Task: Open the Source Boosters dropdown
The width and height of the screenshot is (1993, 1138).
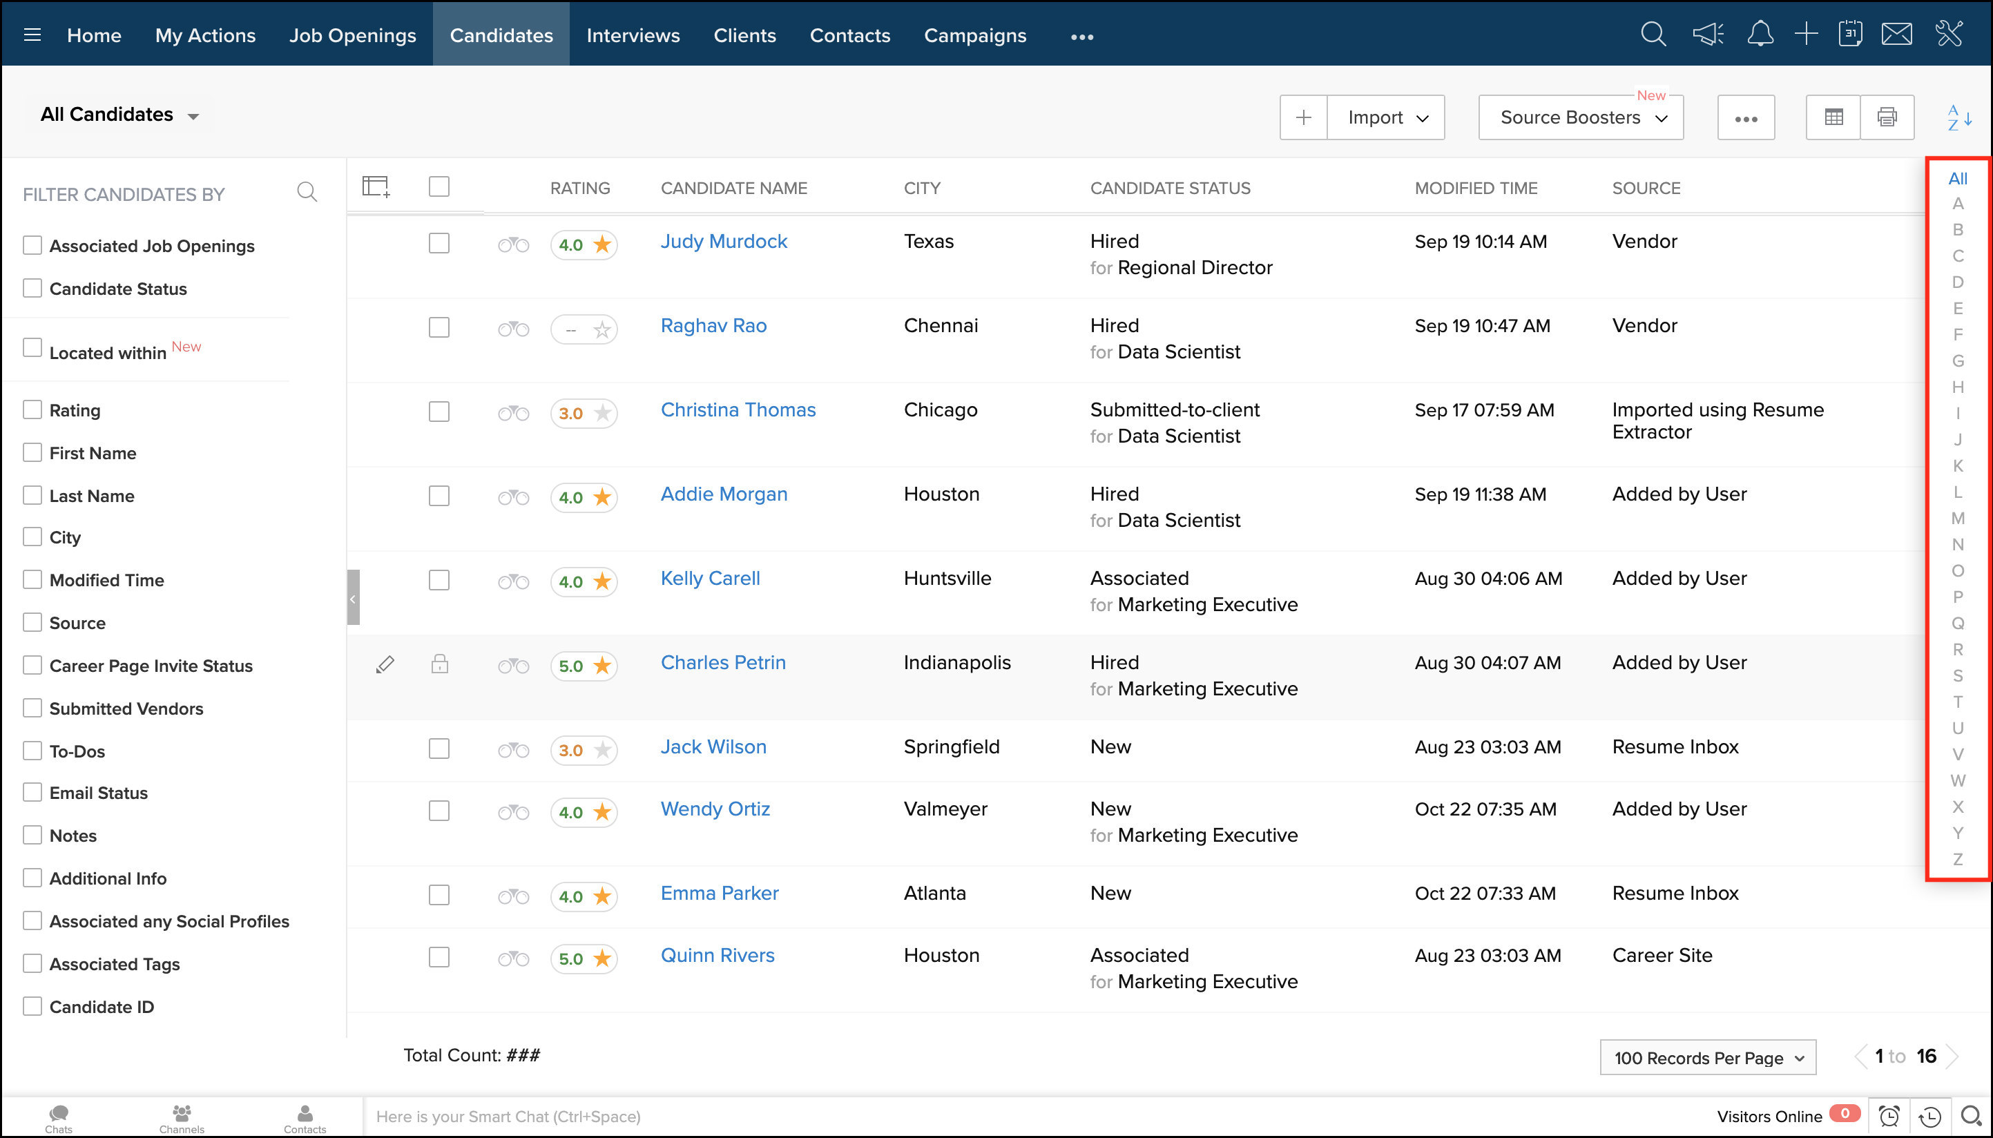Action: 1580,117
